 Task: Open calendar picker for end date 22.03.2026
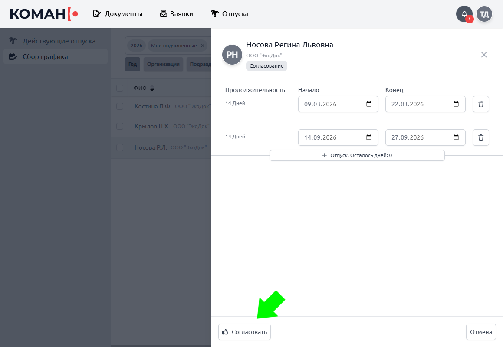click(x=456, y=104)
